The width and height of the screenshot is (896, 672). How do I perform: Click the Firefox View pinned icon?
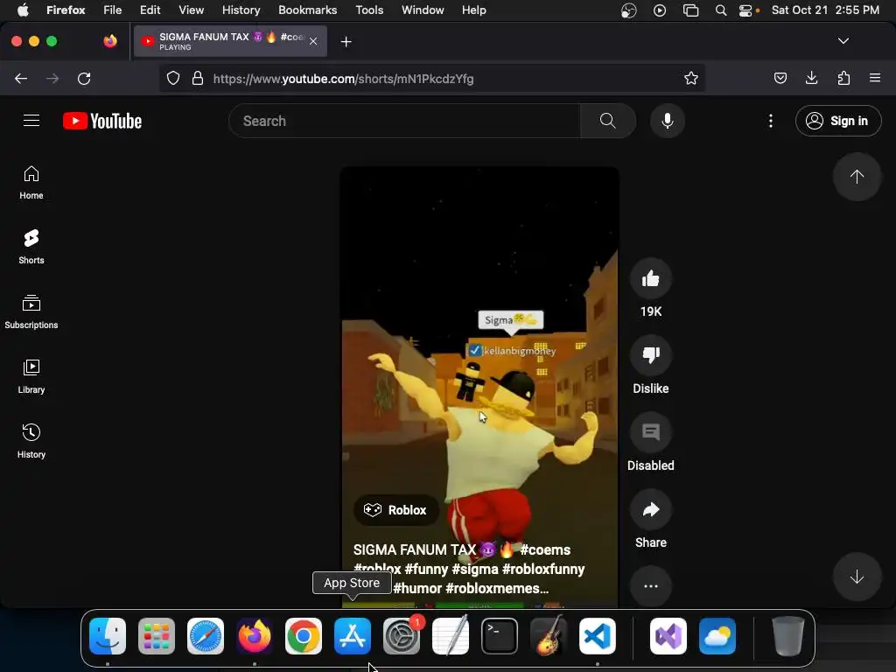109,41
